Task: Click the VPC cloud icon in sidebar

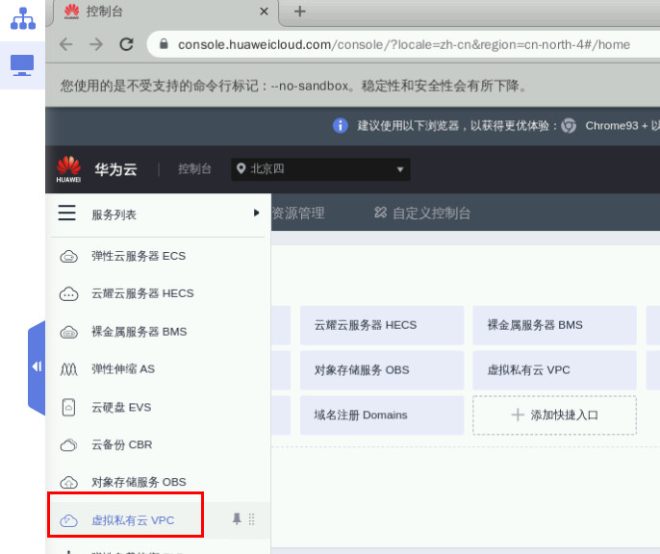Action: [x=68, y=520]
